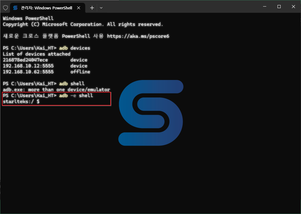The height and width of the screenshot is (214, 301).
Task: Click the 192.168.10.12:5555 device entry
Action: [x=28, y=66]
